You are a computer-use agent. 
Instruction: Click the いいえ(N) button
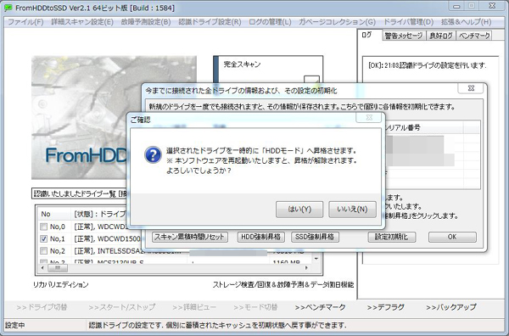point(352,210)
